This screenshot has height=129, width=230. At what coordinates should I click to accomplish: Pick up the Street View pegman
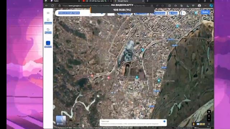pyautogui.click(x=194, y=124)
